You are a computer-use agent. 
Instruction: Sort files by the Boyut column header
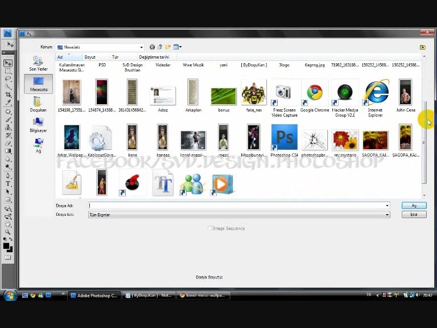(96, 57)
